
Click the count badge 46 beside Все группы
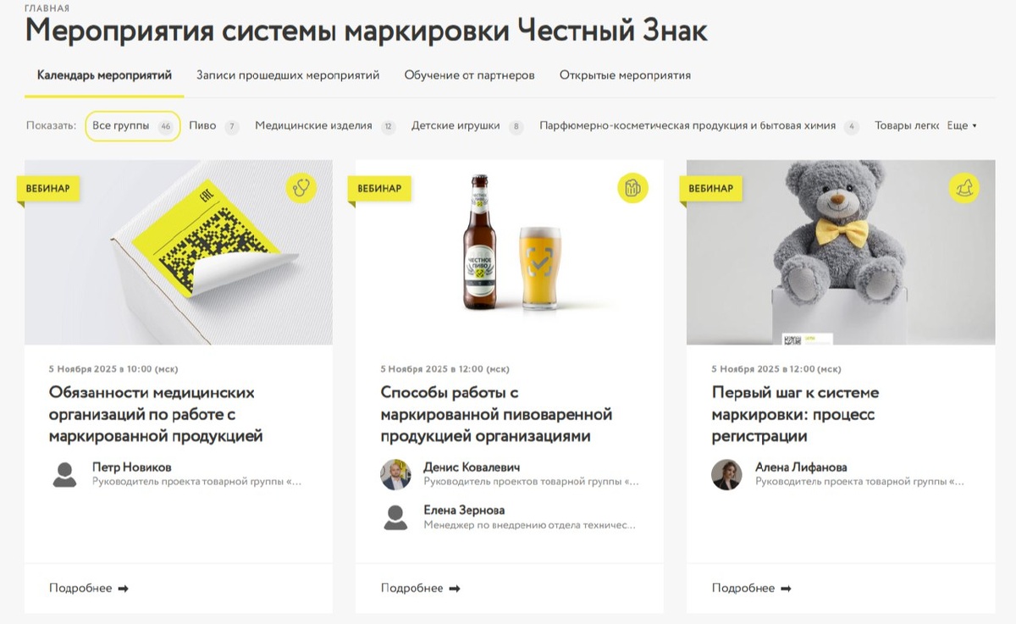[165, 127]
